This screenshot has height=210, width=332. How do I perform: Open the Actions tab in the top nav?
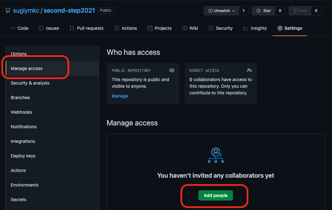coord(126,28)
